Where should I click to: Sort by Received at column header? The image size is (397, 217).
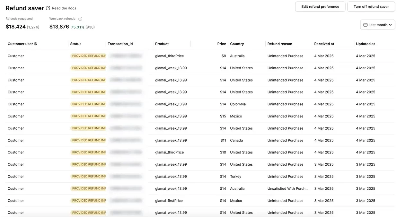pos(324,44)
